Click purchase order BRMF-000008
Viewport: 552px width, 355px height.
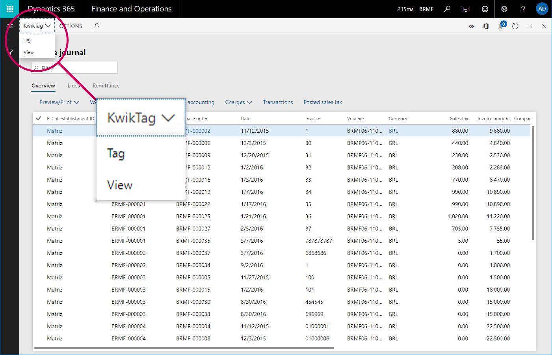(x=193, y=338)
